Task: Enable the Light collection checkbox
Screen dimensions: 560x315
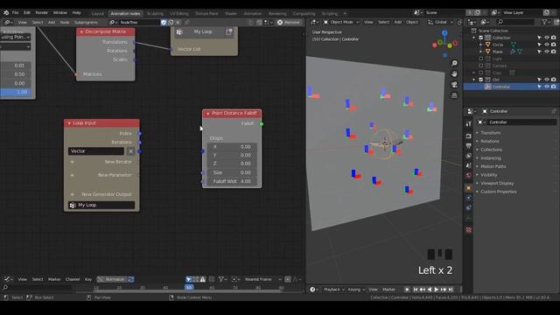Action: point(480,59)
